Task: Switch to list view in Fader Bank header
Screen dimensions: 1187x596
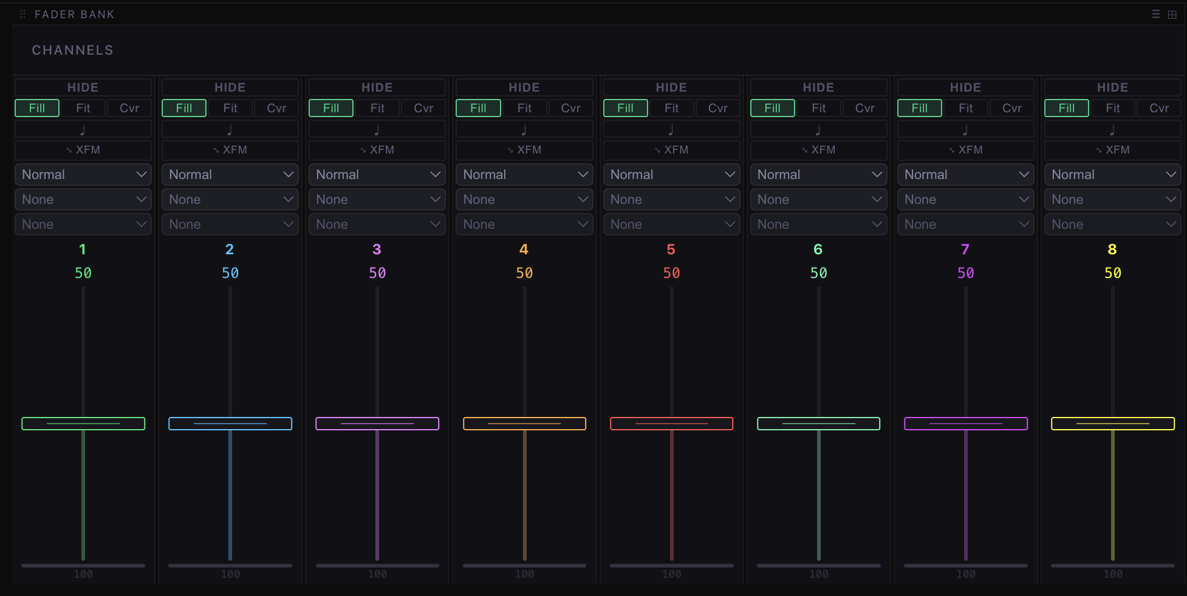Action: coord(1156,14)
